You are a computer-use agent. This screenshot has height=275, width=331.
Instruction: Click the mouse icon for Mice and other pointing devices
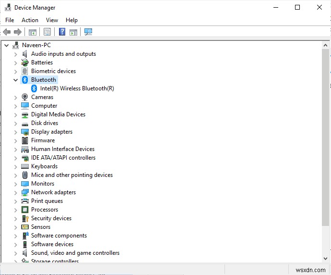point(25,175)
